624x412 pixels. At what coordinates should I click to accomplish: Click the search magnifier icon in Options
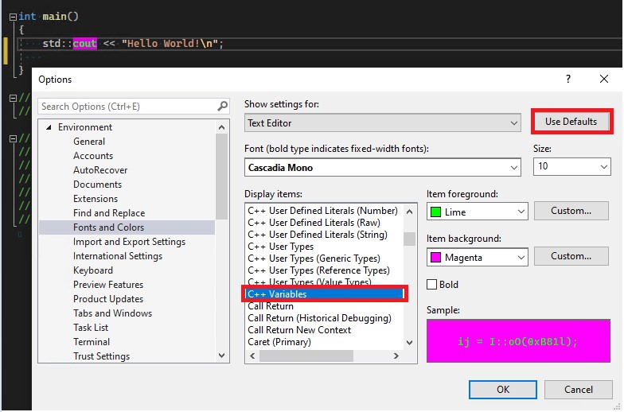click(x=222, y=107)
